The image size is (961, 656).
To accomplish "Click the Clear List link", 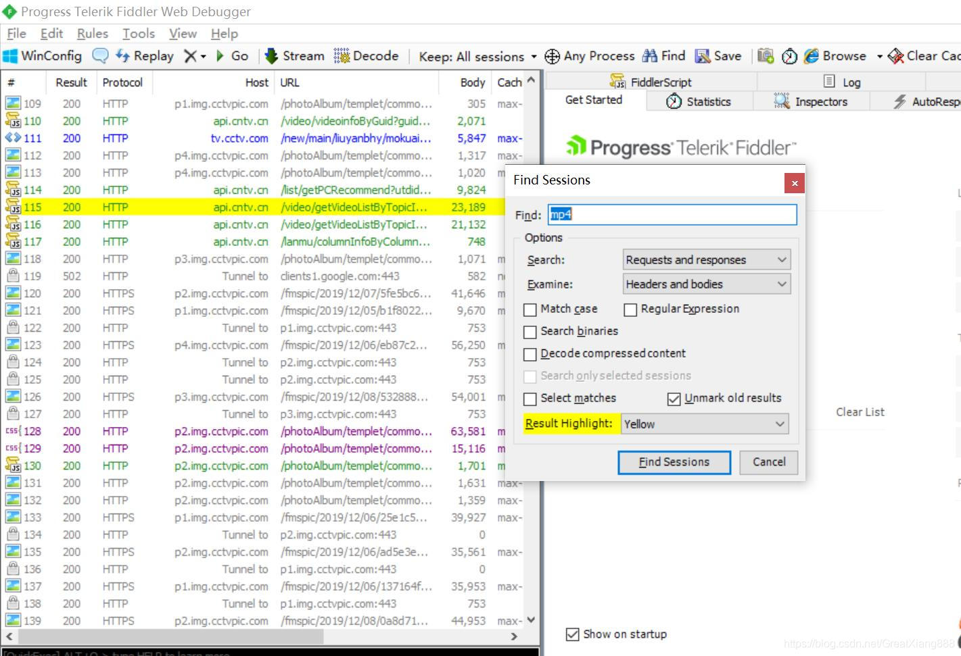I will point(860,412).
